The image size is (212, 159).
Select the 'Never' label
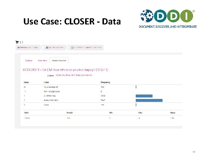(x=46, y=105)
